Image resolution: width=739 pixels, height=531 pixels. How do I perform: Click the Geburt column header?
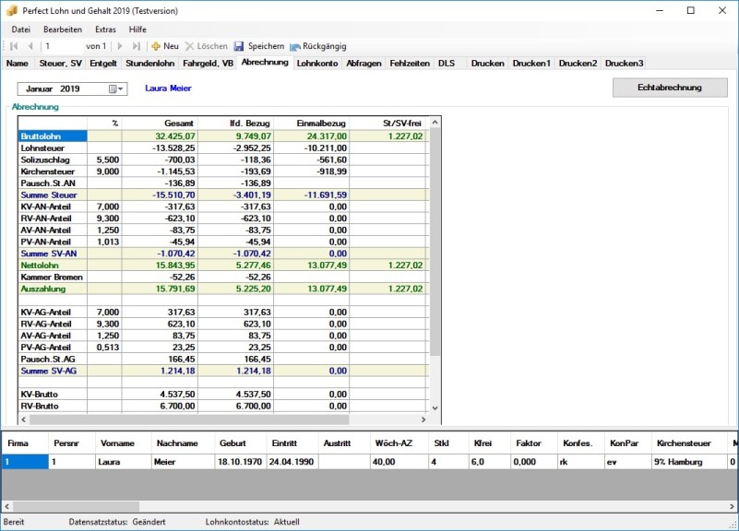[x=241, y=443]
